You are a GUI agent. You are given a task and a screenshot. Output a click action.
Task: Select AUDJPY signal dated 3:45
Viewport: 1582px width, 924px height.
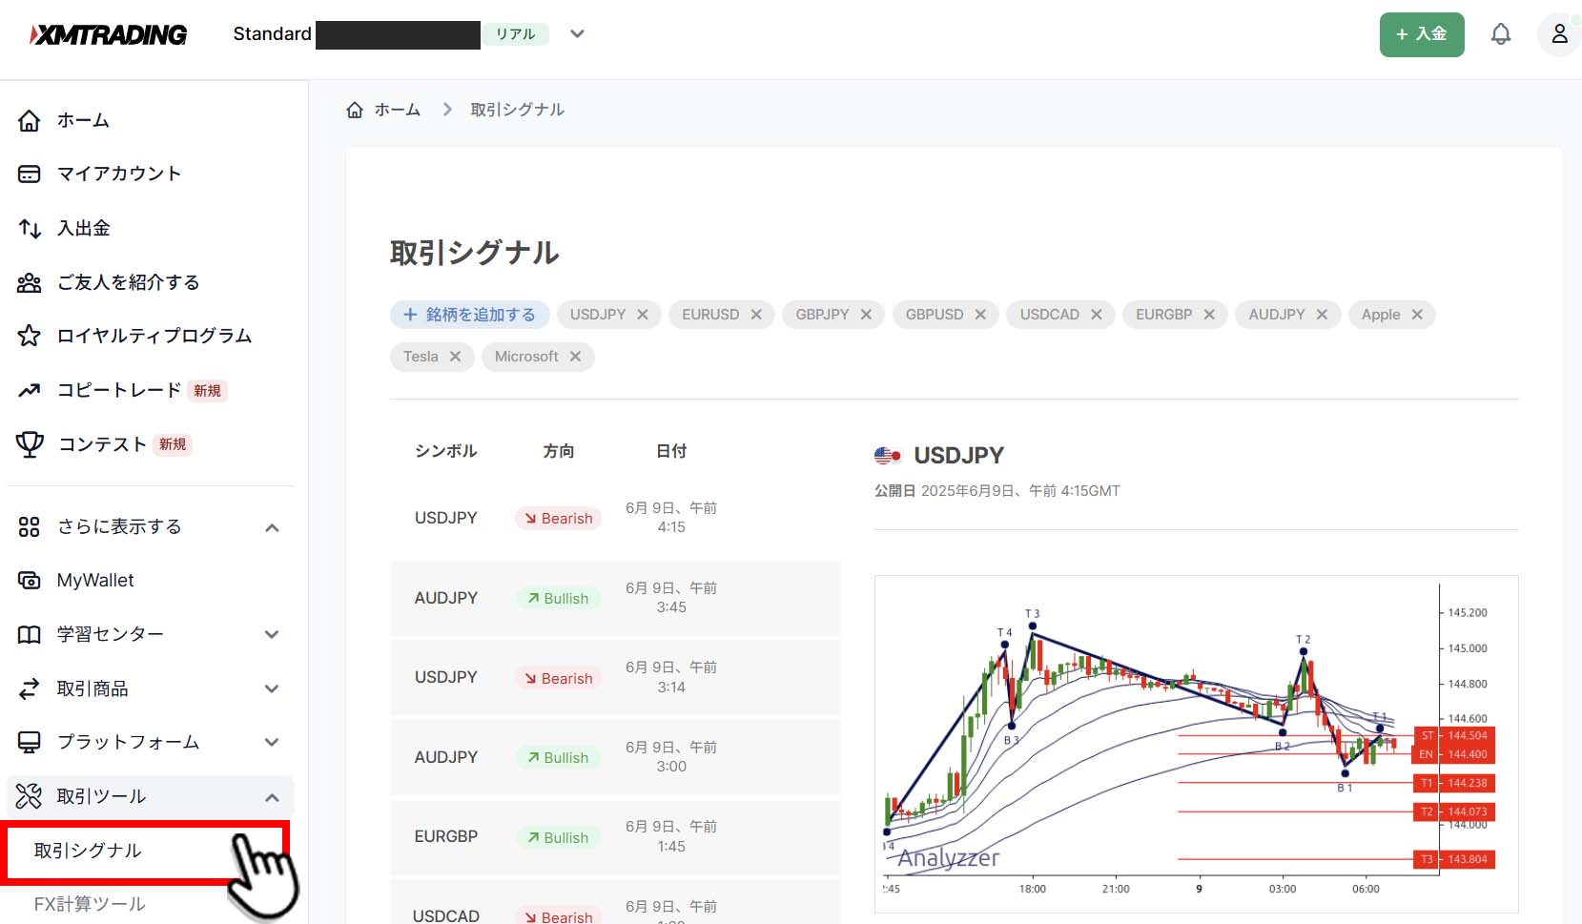pyautogui.click(x=615, y=598)
